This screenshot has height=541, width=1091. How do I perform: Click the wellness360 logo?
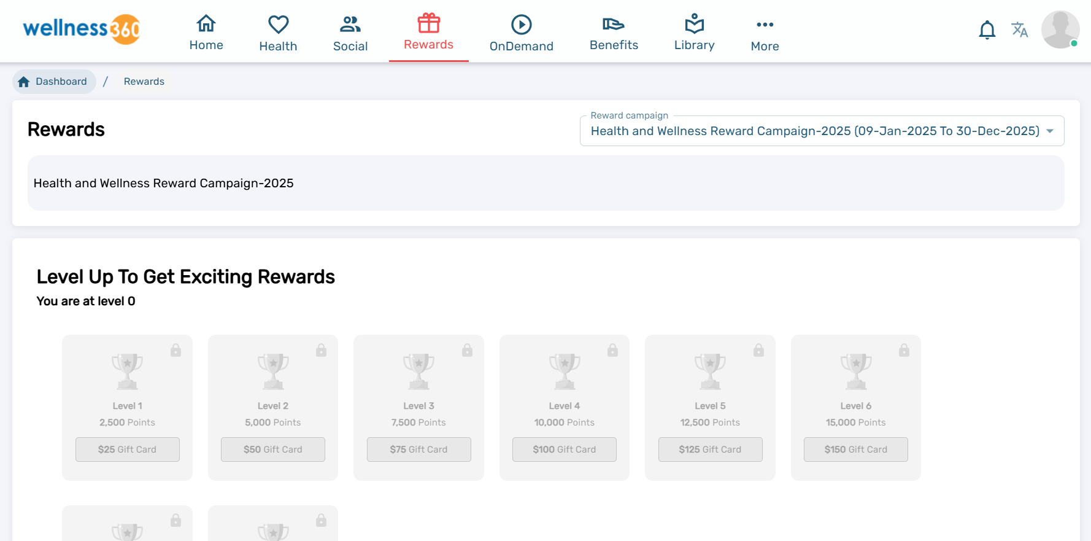click(x=82, y=29)
